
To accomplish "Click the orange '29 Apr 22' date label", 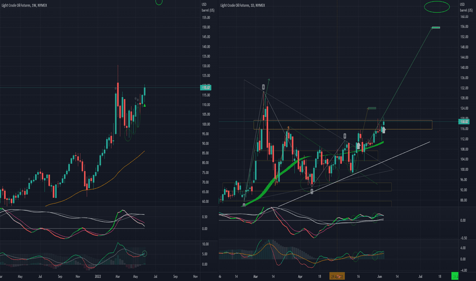I will (337, 276).
